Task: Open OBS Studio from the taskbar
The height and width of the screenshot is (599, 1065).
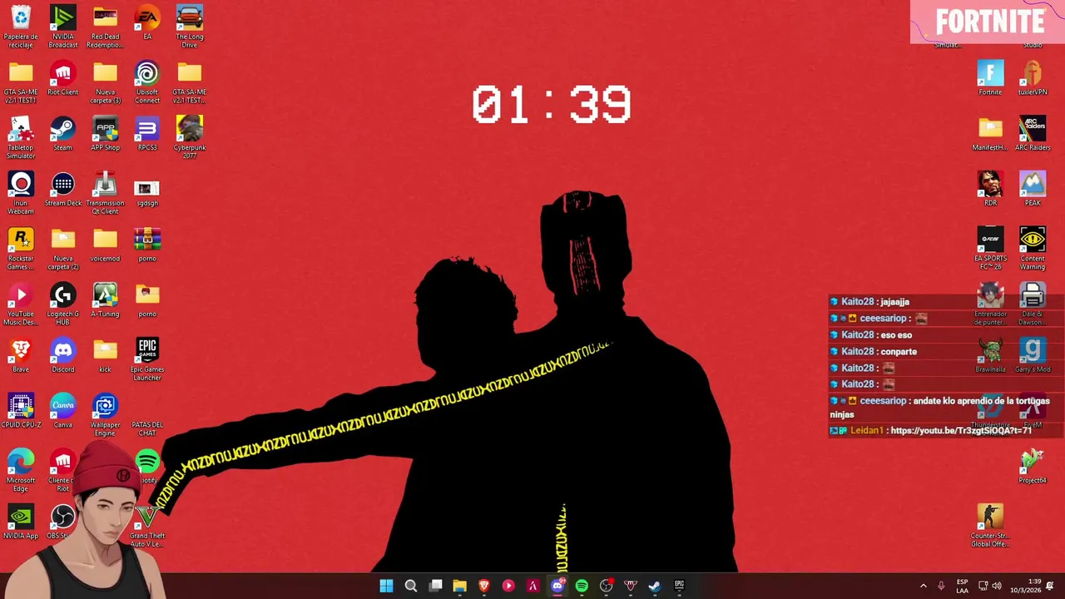Action: coord(606,586)
